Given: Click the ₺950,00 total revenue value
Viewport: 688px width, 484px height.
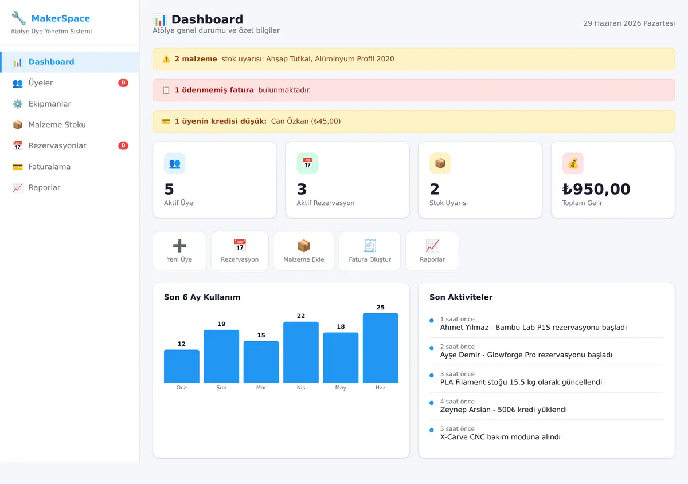Looking at the screenshot, I should click(x=596, y=189).
